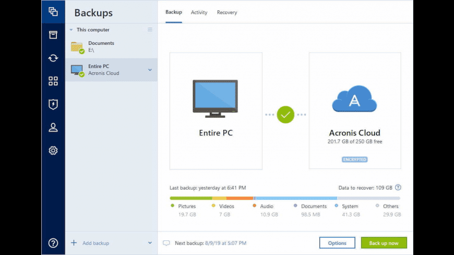This screenshot has width=454, height=255.
Task: Open the Active Protection shield icon
Action: click(53, 104)
